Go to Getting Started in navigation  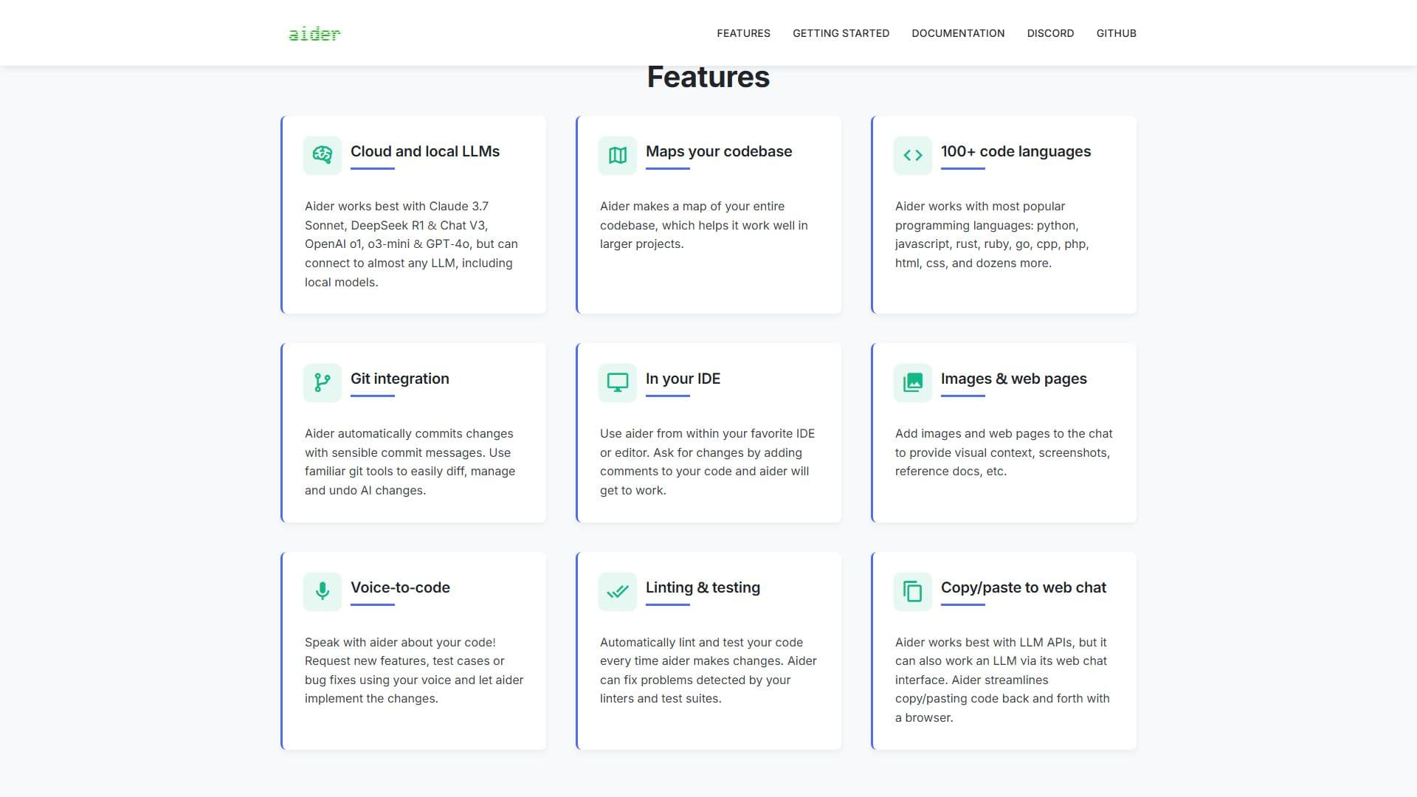click(841, 33)
